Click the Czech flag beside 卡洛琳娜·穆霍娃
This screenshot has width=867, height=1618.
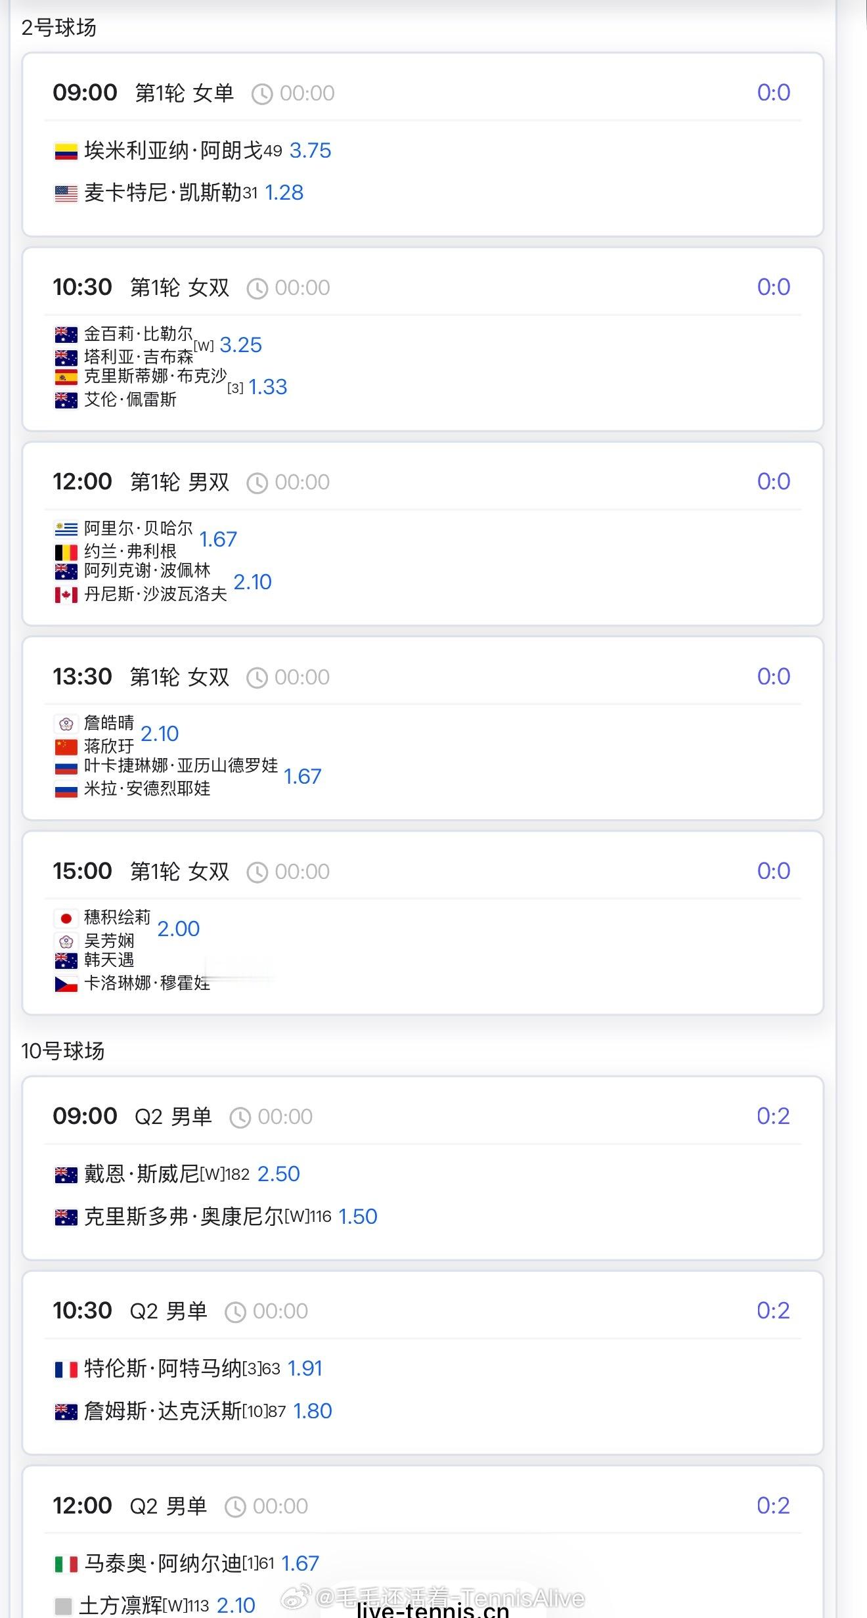click(66, 984)
